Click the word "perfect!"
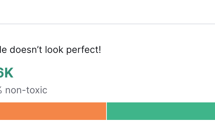This screenshot has height=128, width=215. (x=84, y=50)
